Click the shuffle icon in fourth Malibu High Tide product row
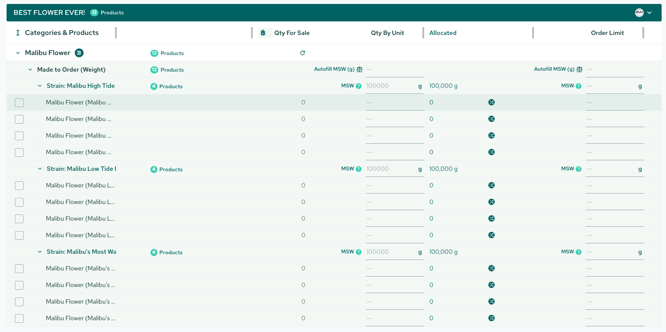 [492, 152]
